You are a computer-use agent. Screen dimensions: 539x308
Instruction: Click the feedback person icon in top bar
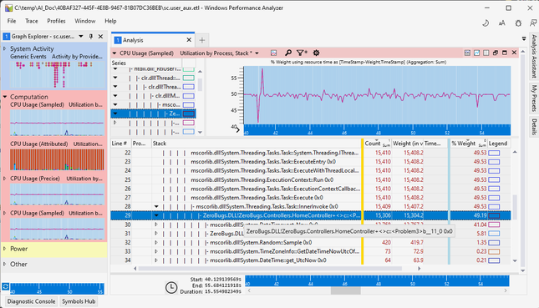click(x=533, y=23)
